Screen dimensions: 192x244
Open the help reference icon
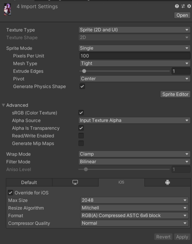pyautogui.click(x=177, y=6)
